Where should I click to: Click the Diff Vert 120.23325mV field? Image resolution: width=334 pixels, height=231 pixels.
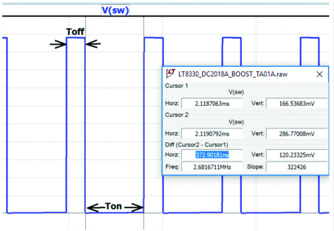(296, 154)
